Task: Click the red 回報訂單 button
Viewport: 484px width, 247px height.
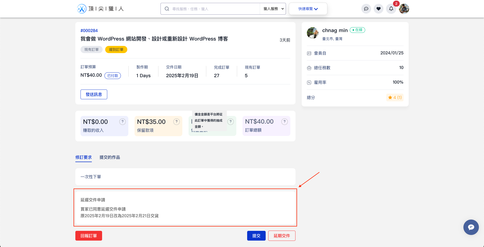Action: coord(89,236)
